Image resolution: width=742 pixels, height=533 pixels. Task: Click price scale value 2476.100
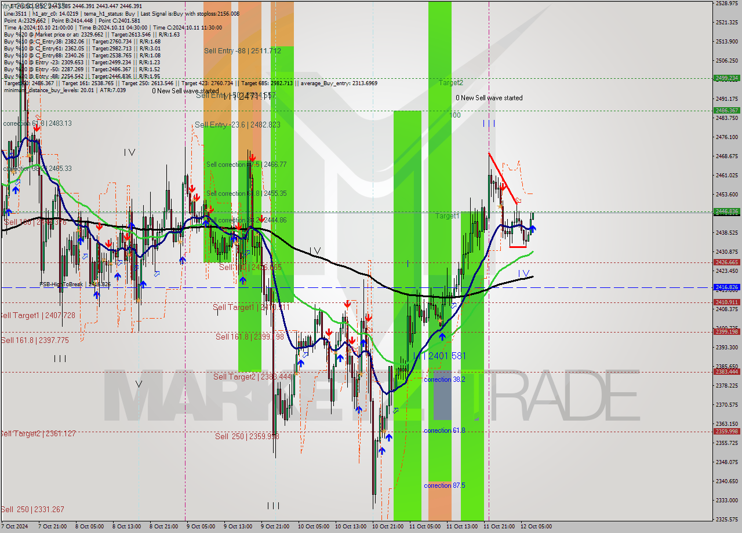pyautogui.click(x=726, y=137)
